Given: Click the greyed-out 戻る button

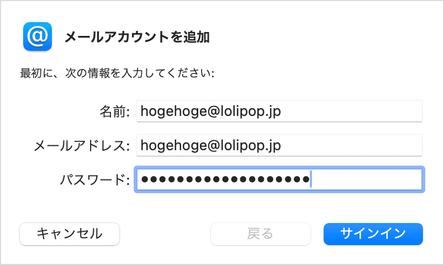Looking at the screenshot, I should [x=260, y=234].
